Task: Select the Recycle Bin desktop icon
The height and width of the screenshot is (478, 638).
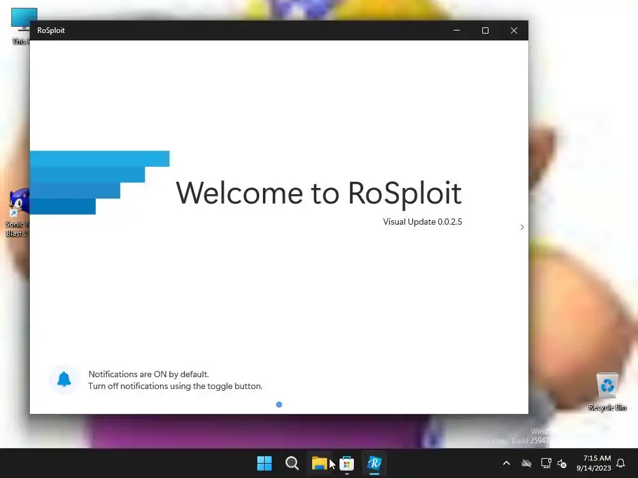Action: point(607,391)
